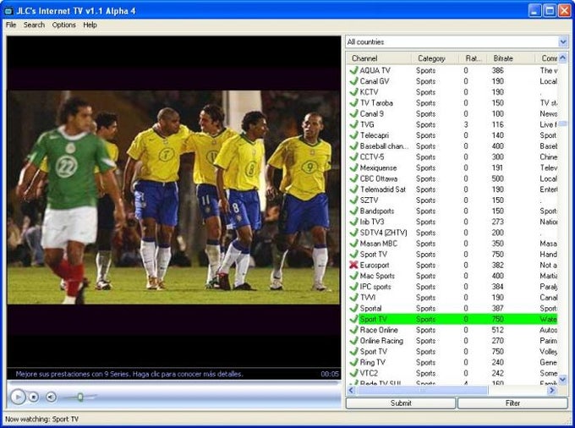Image resolution: width=575 pixels, height=428 pixels.
Task: Click green check icon beside KCTV
Action: tap(353, 91)
